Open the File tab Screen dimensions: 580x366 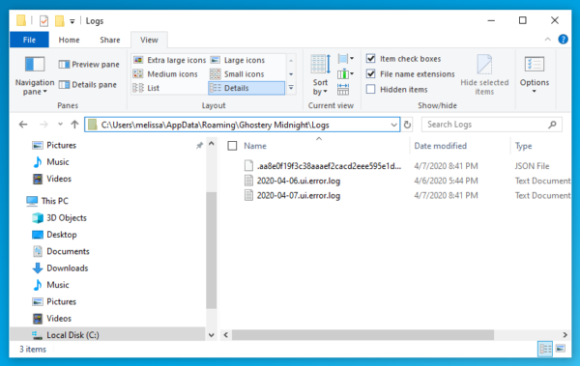pyautogui.click(x=29, y=40)
